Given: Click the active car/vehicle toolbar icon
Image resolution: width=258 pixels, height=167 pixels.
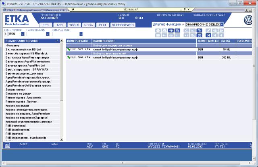Looking at the screenshot, I should click(x=171, y=31).
